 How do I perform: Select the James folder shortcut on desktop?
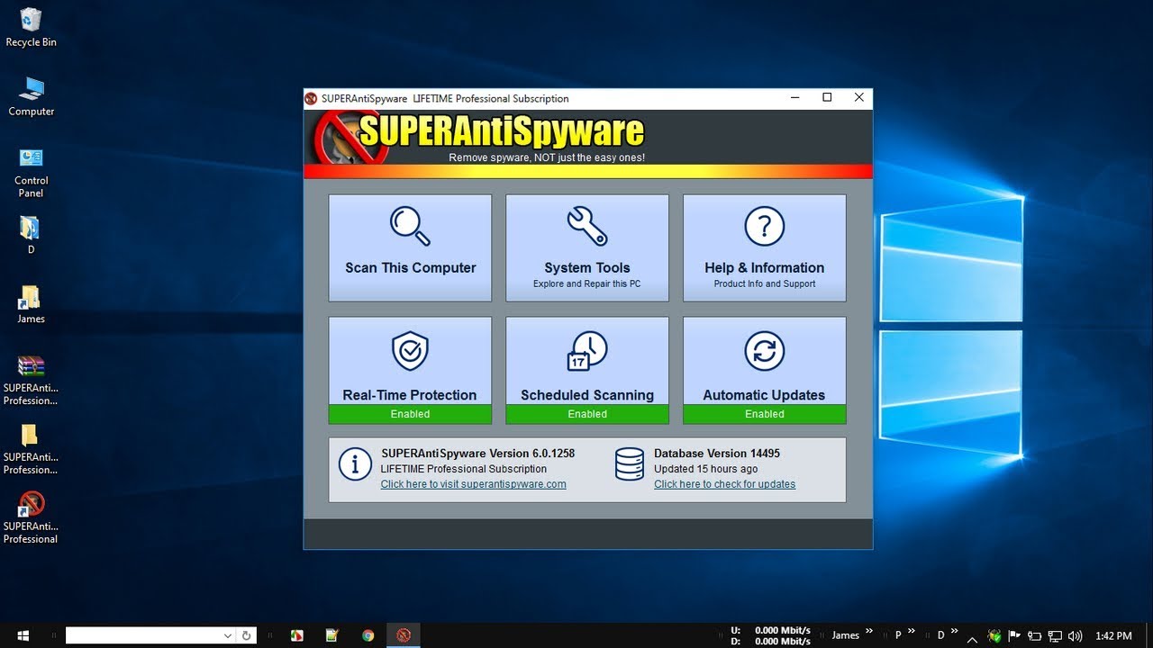click(31, 303)
